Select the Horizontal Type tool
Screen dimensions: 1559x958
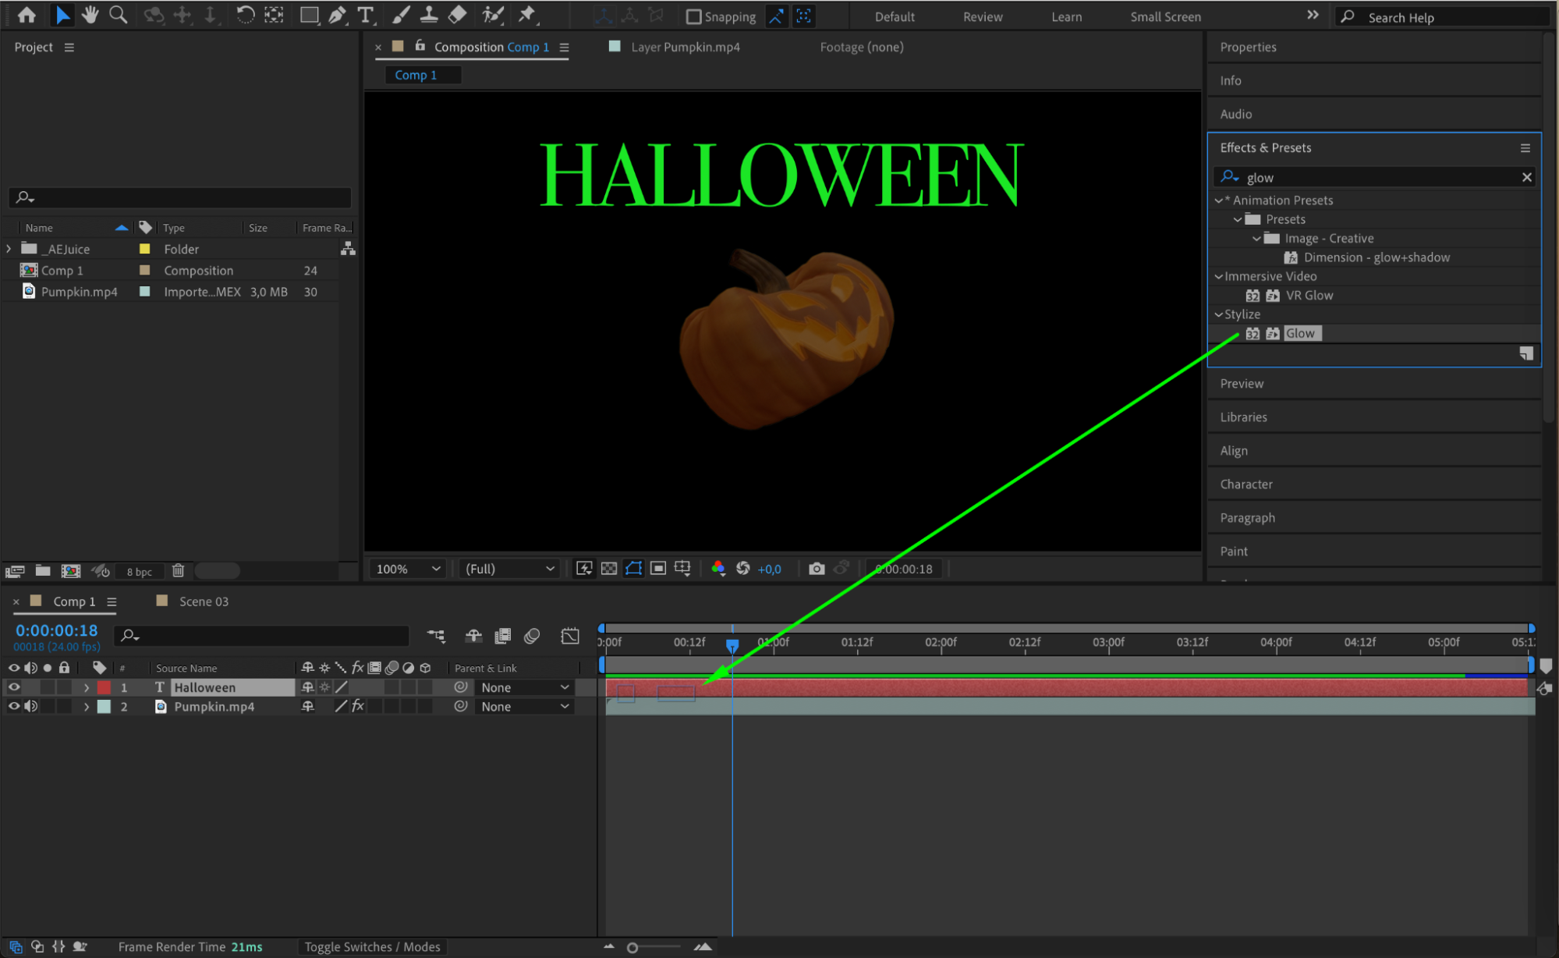coord(365,15)
